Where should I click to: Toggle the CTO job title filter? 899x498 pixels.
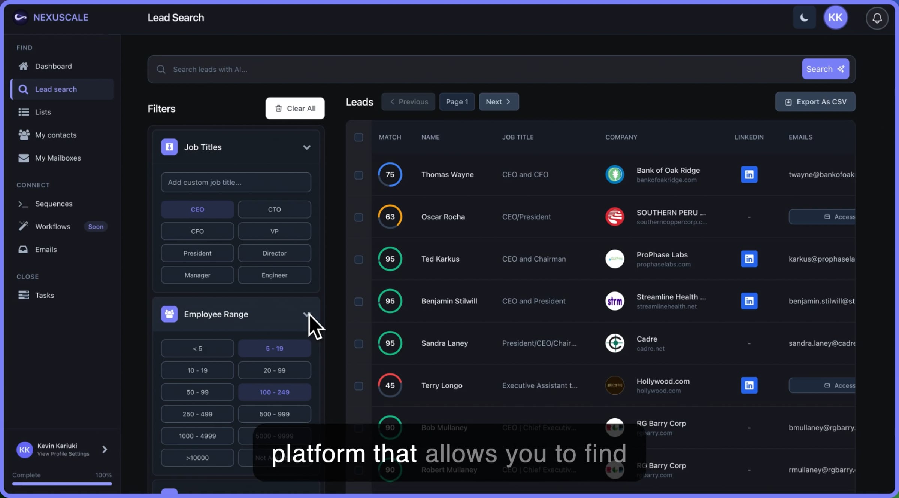click(275, 210)
